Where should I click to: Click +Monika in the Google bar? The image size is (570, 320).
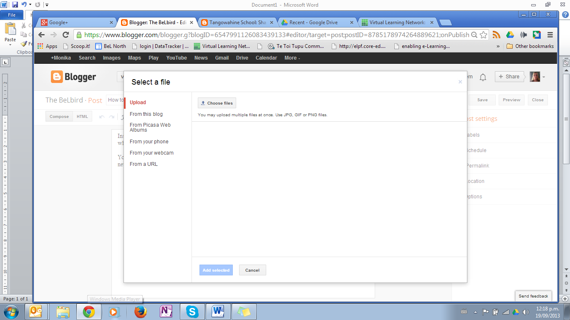point(61,58)
